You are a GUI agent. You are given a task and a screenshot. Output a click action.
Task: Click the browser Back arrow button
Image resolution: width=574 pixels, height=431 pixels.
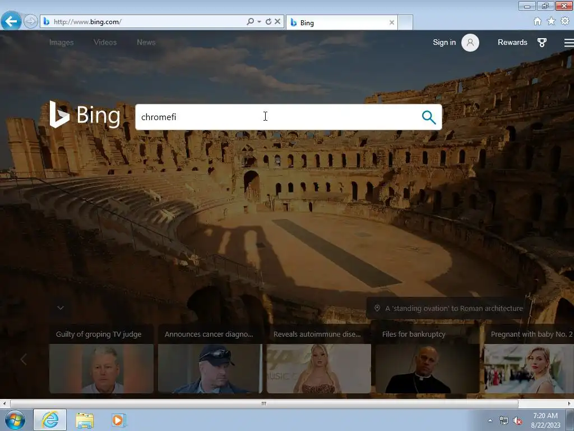coord(11,21)
